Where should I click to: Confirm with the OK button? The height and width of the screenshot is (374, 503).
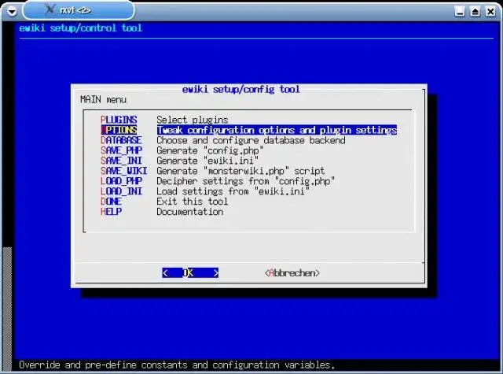tap(190, 272)
